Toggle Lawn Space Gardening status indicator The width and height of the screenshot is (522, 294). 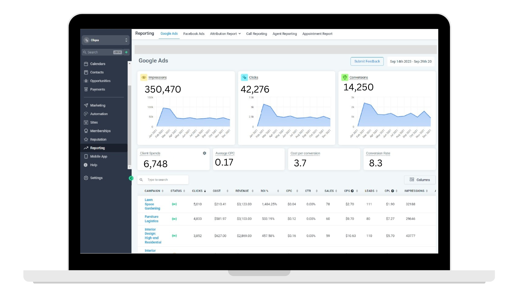pos(174,204)
